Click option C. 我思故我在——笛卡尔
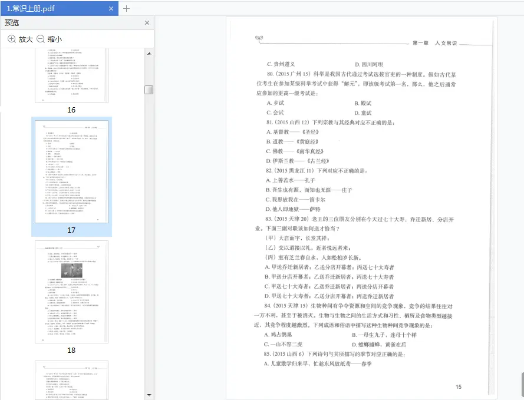Screen dimensions: 524x400 295,200
